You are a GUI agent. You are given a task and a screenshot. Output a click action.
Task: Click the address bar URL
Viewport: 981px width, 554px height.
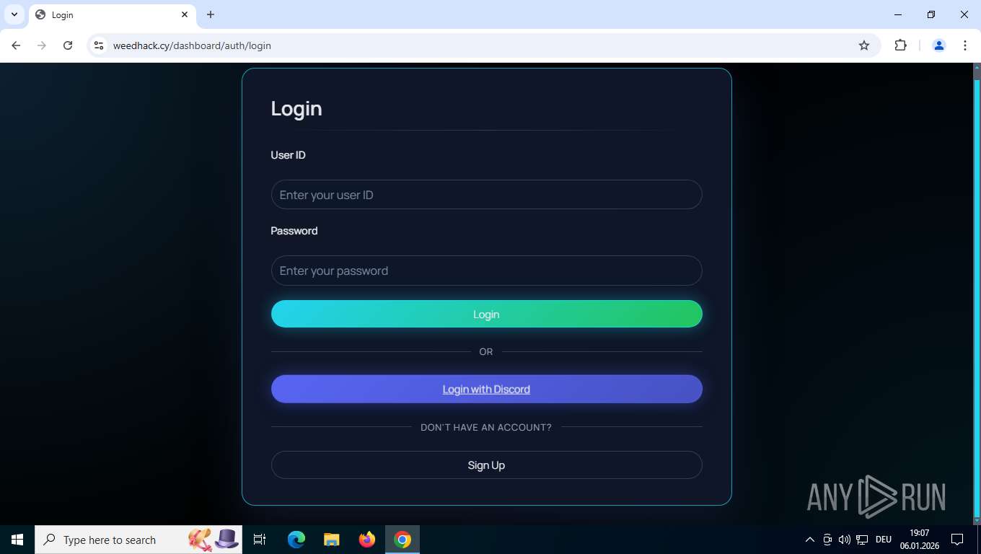[x=192, y=45]
